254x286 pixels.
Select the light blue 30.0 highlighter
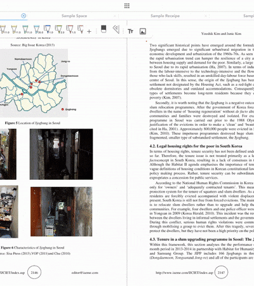(37, 29)
